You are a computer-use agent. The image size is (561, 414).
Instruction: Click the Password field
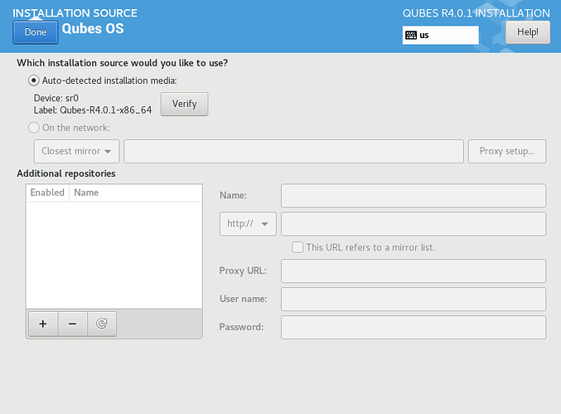(x=413, y=328)
